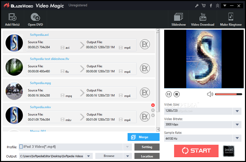Click Softpedia.avi output mp4 format icon
This screenshot has width=246, height=162.
coord(121,48)
